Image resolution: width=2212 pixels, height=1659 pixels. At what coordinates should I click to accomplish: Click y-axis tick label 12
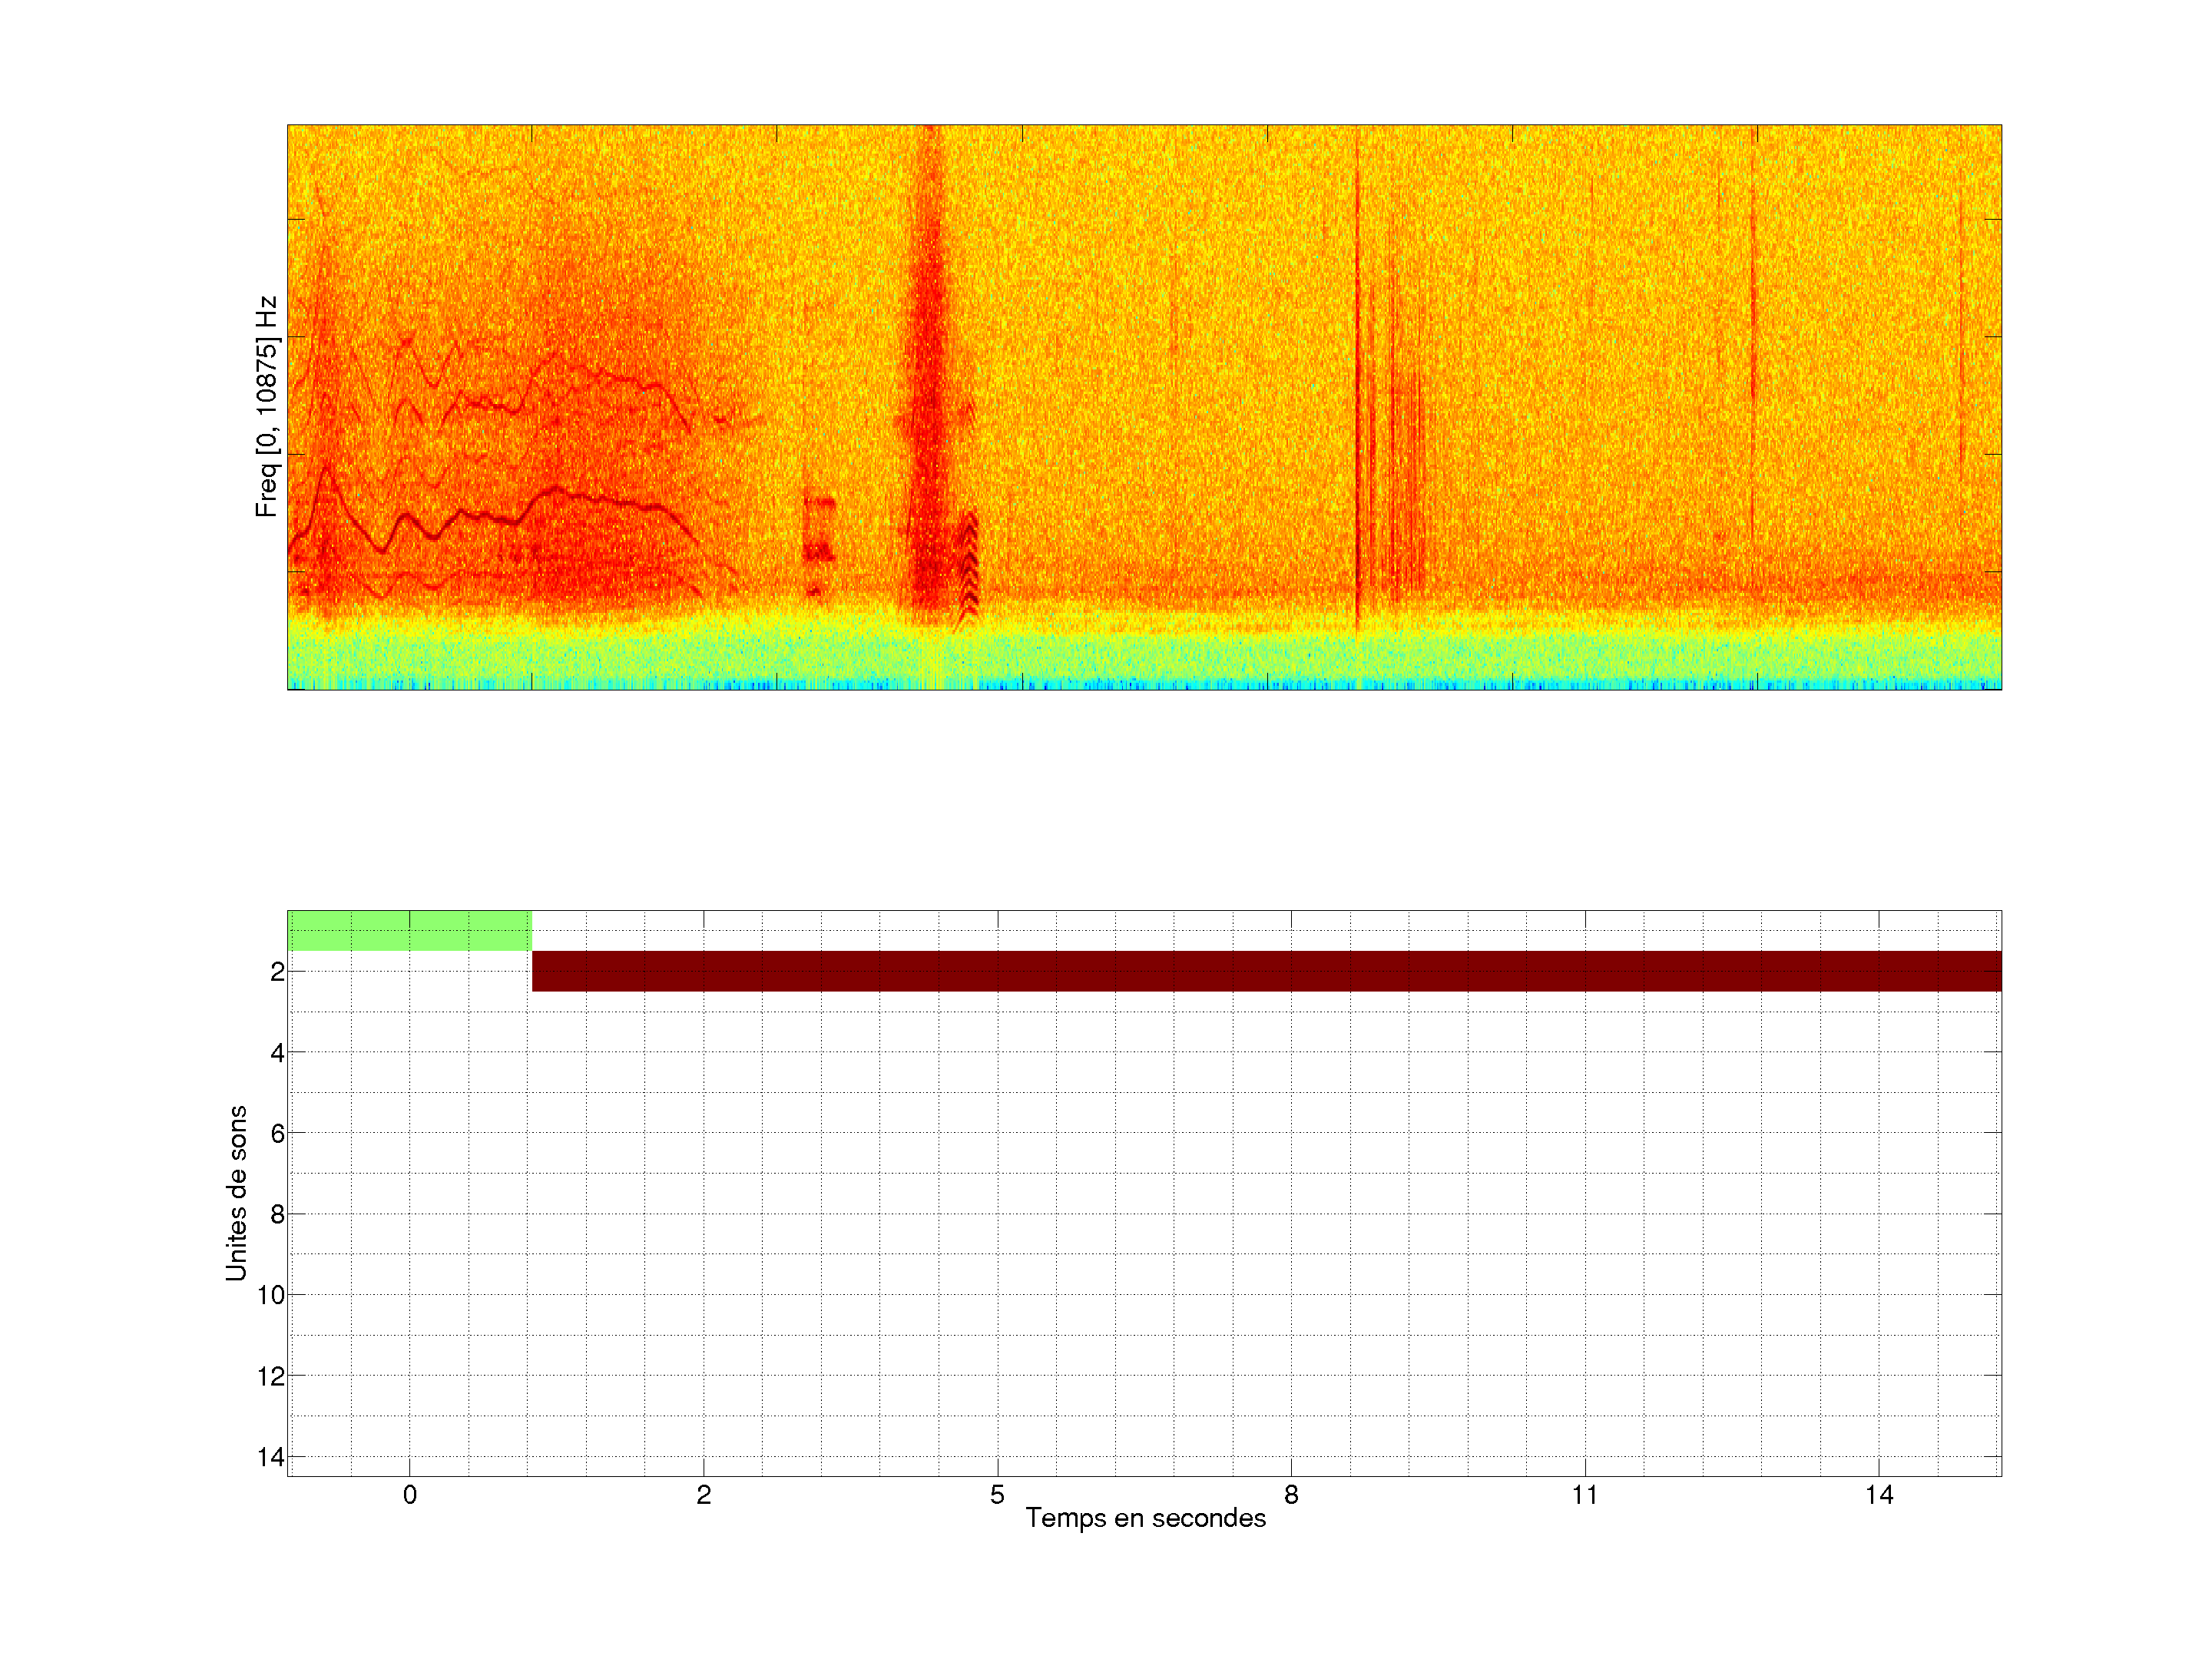(x=271, y=1376)
